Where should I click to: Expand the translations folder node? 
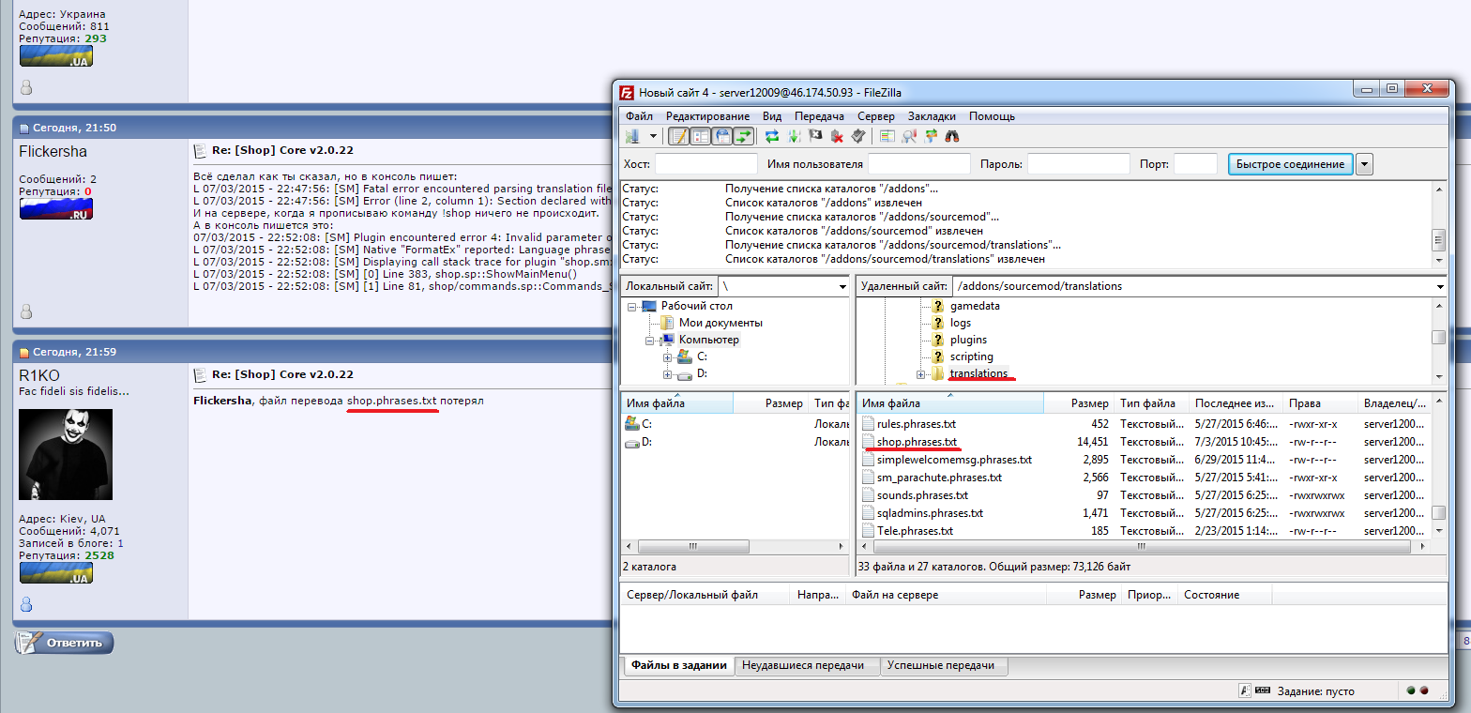click(x=920, y=374)
